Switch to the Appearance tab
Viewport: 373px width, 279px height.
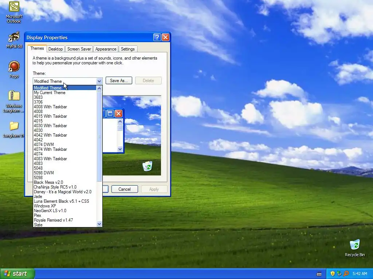coord(106,49)
